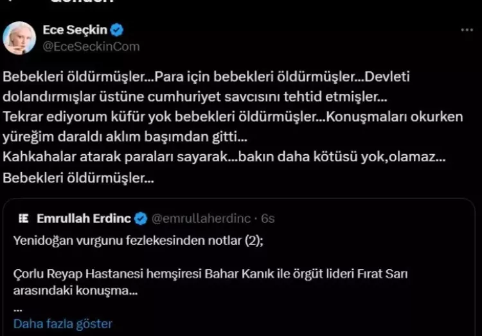482x336 pixels.
Task: Click the verified badge next to Emrullah Erdinc
Action: click(x=141, y=218)
